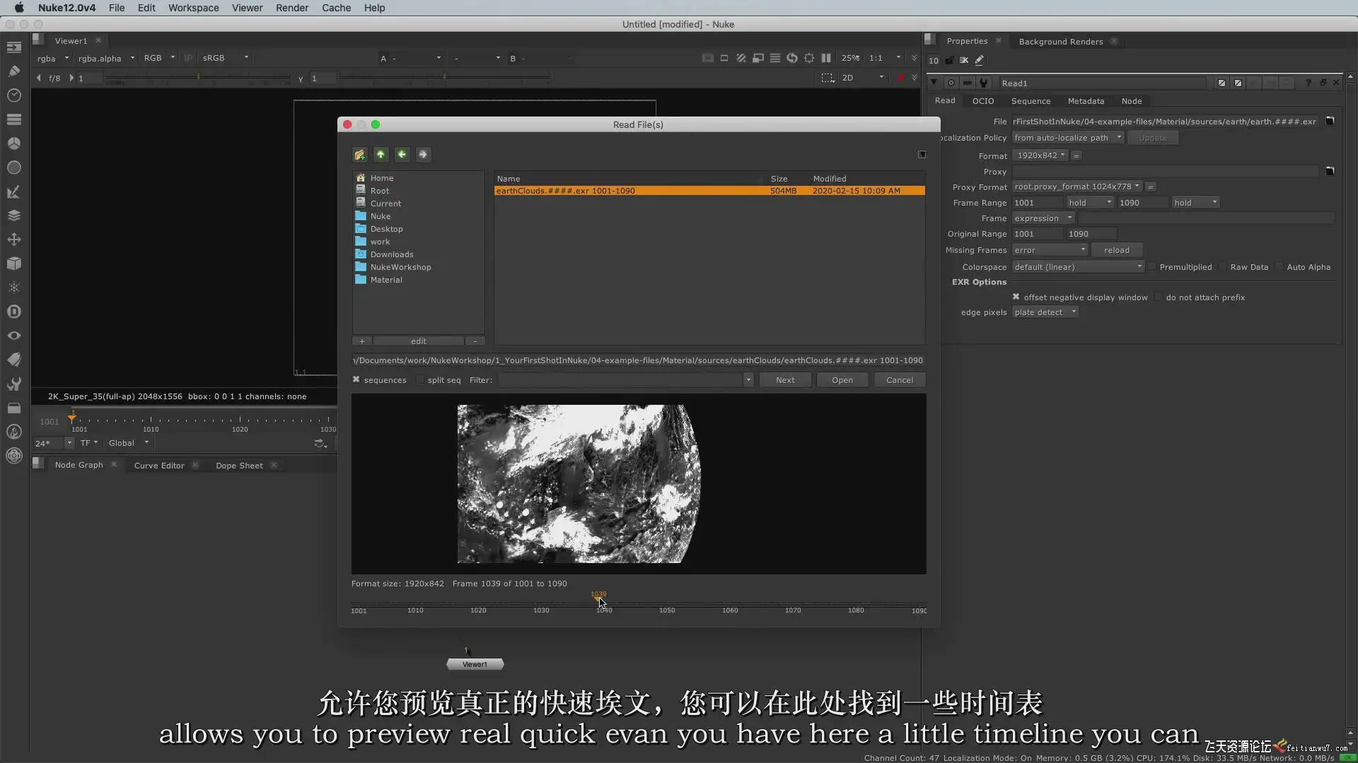
Task: Enable the split seq checkbox
Action: pos(420,380)
